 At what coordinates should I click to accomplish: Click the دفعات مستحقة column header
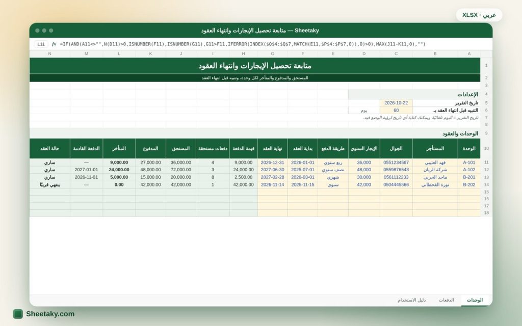point(213,148)
